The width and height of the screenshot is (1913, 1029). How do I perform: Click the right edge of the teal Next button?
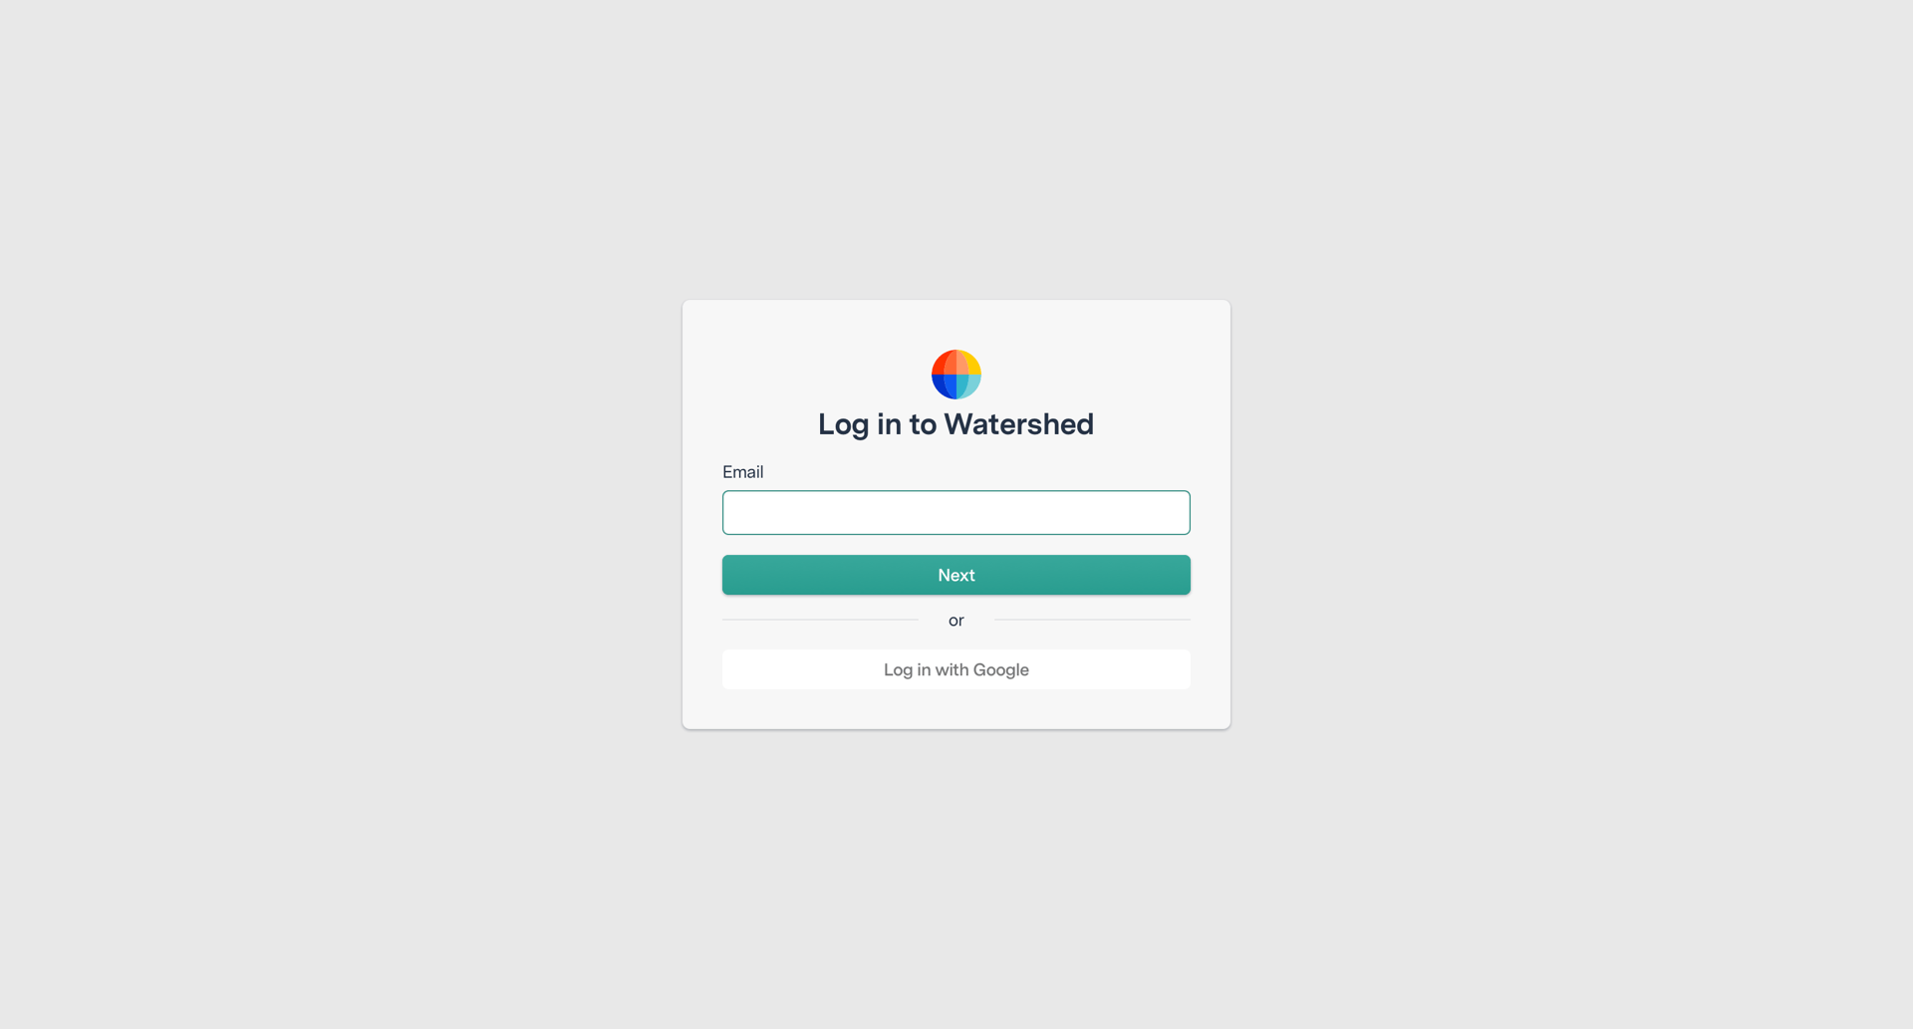(x=1181, y=575)
